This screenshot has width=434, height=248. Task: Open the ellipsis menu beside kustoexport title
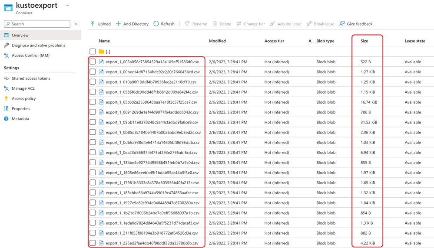67,5
